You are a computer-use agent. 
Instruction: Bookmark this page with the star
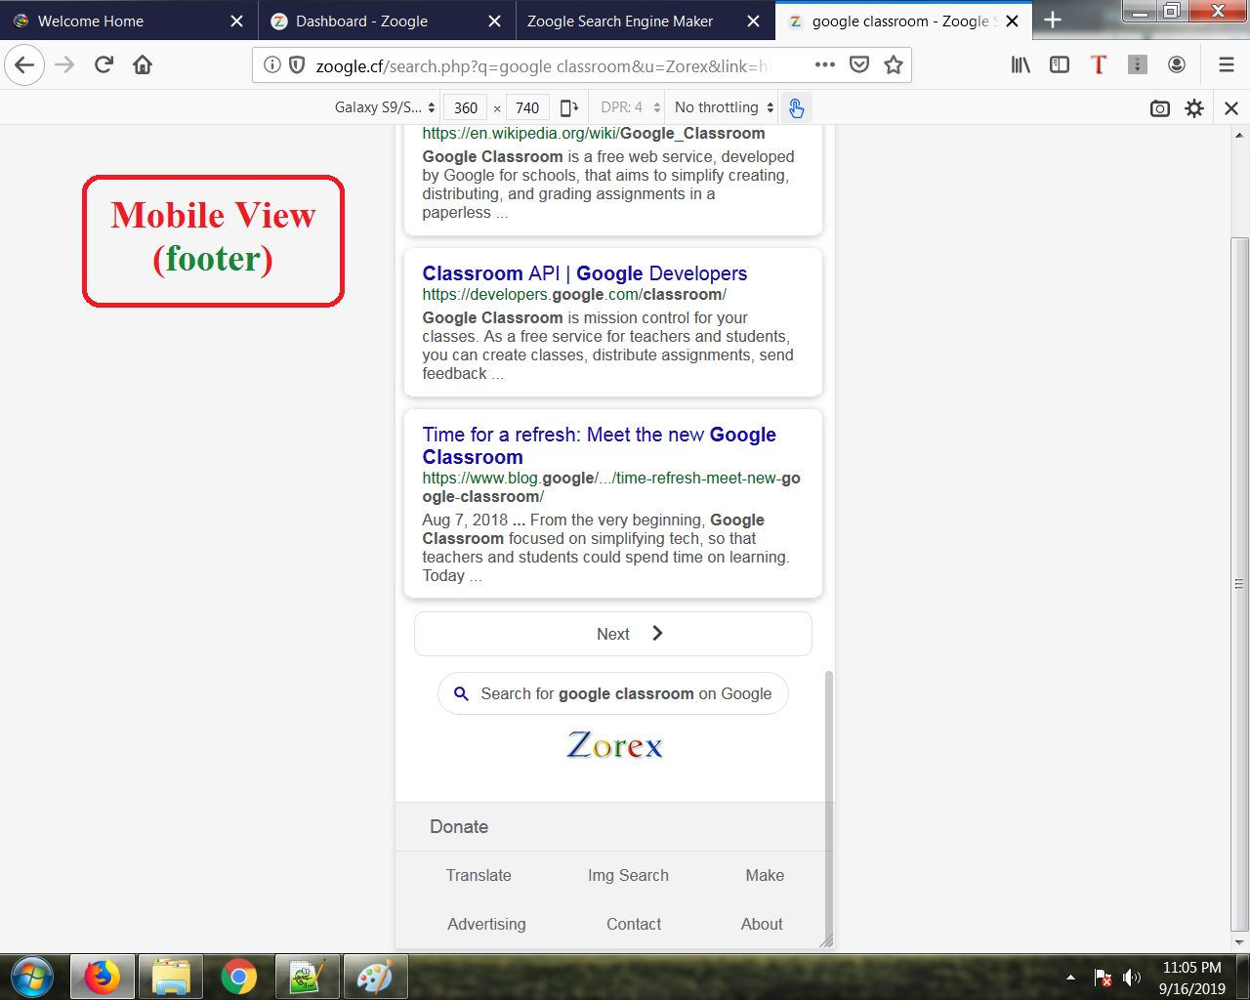pyautogui.click(x=893, y=65)
